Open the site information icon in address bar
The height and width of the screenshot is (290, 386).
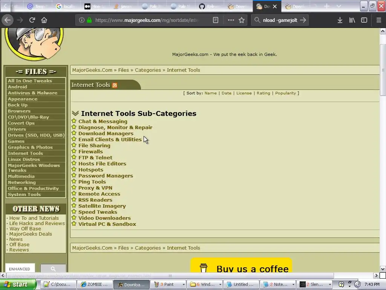point(82,20)
